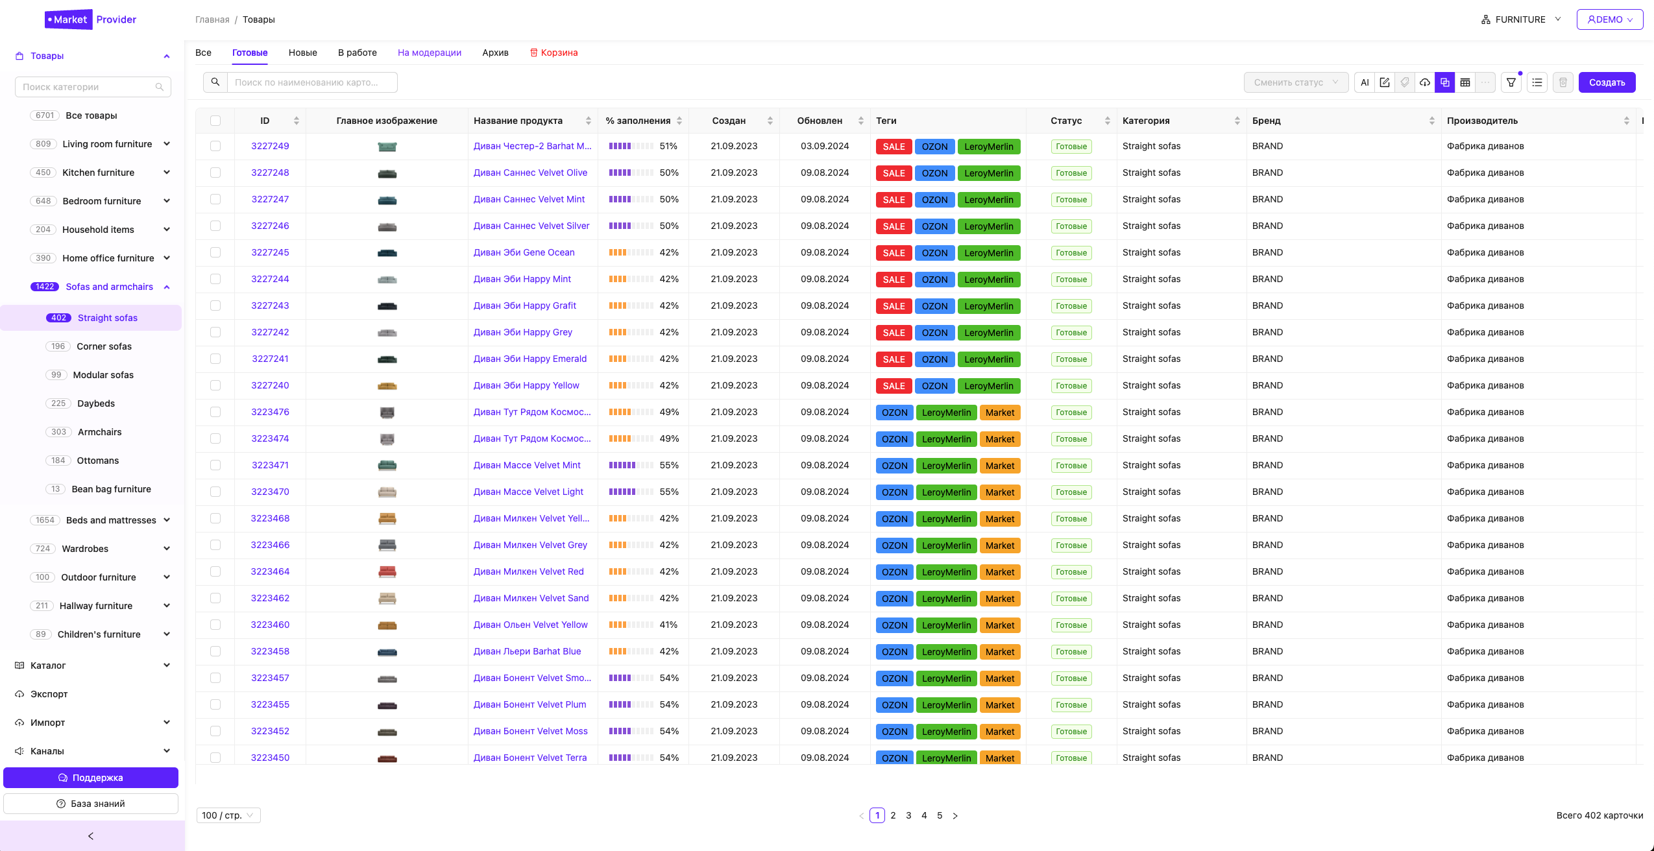Screen dimensions: 1654x851
Task: Click the list view icon
Action: pyautogui.click(x=1537, y=82)
